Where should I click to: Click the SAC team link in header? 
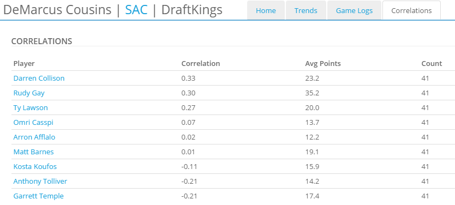coord(136,10)
